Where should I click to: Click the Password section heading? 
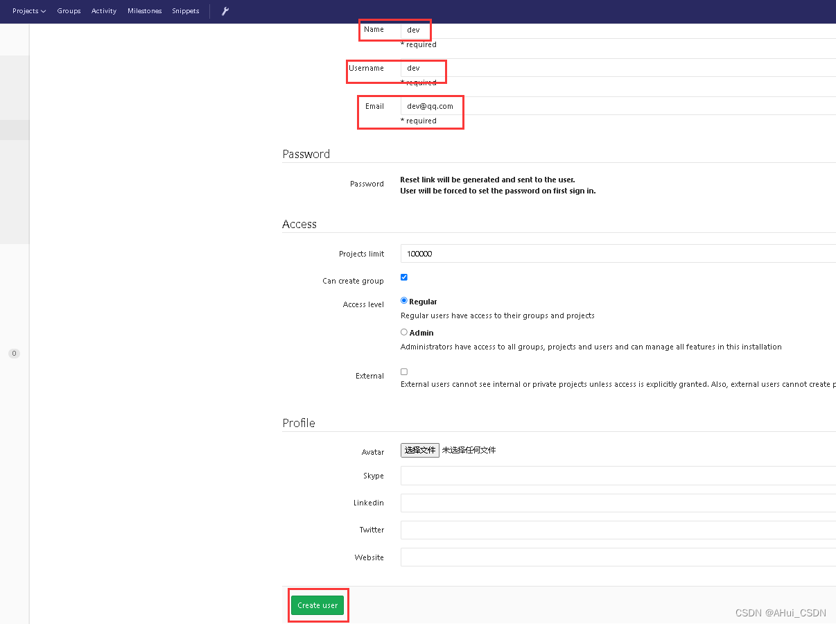[306, 154]
